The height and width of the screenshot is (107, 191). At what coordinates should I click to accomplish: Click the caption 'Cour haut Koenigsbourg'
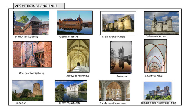32,73
